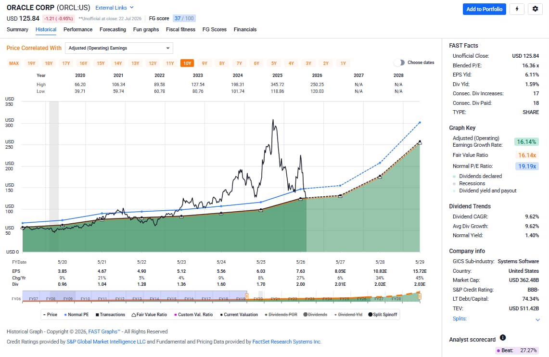
Task: Click the Add to Portfolio button
Action: click(484, 9)
